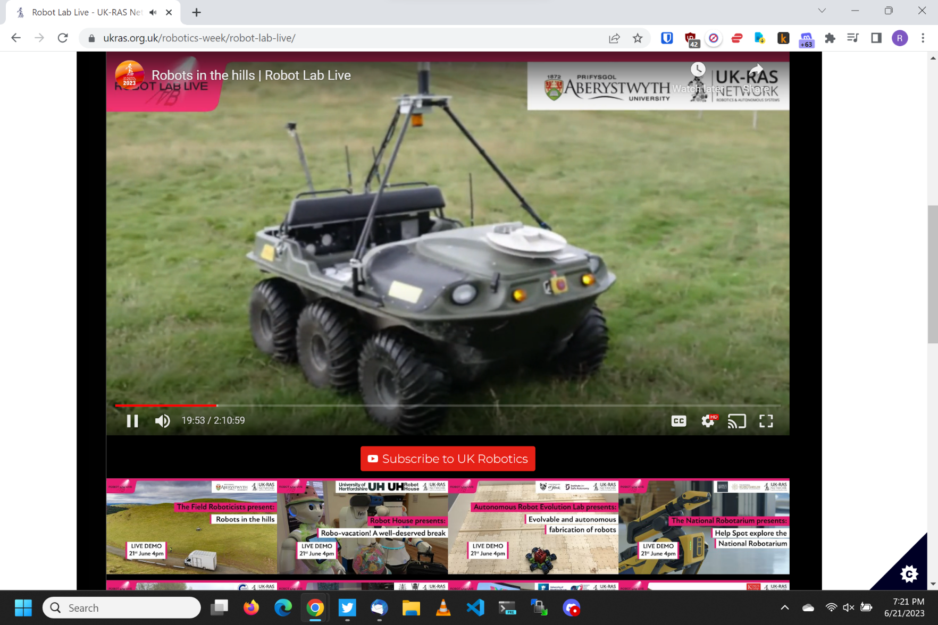Open the video quality settings gear
The image size is (938, 625).
coord(708,421)
